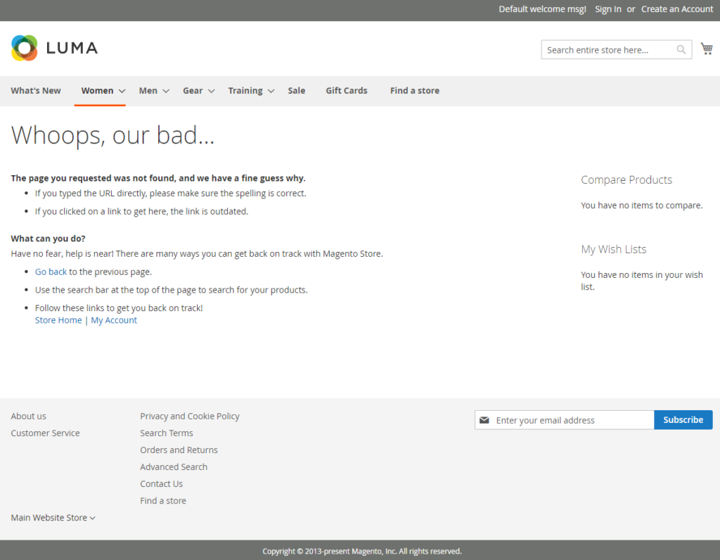Viewport: 720px width, 560px height.
Task: Expand the Women menu chevron
Action: pos(122,91)
